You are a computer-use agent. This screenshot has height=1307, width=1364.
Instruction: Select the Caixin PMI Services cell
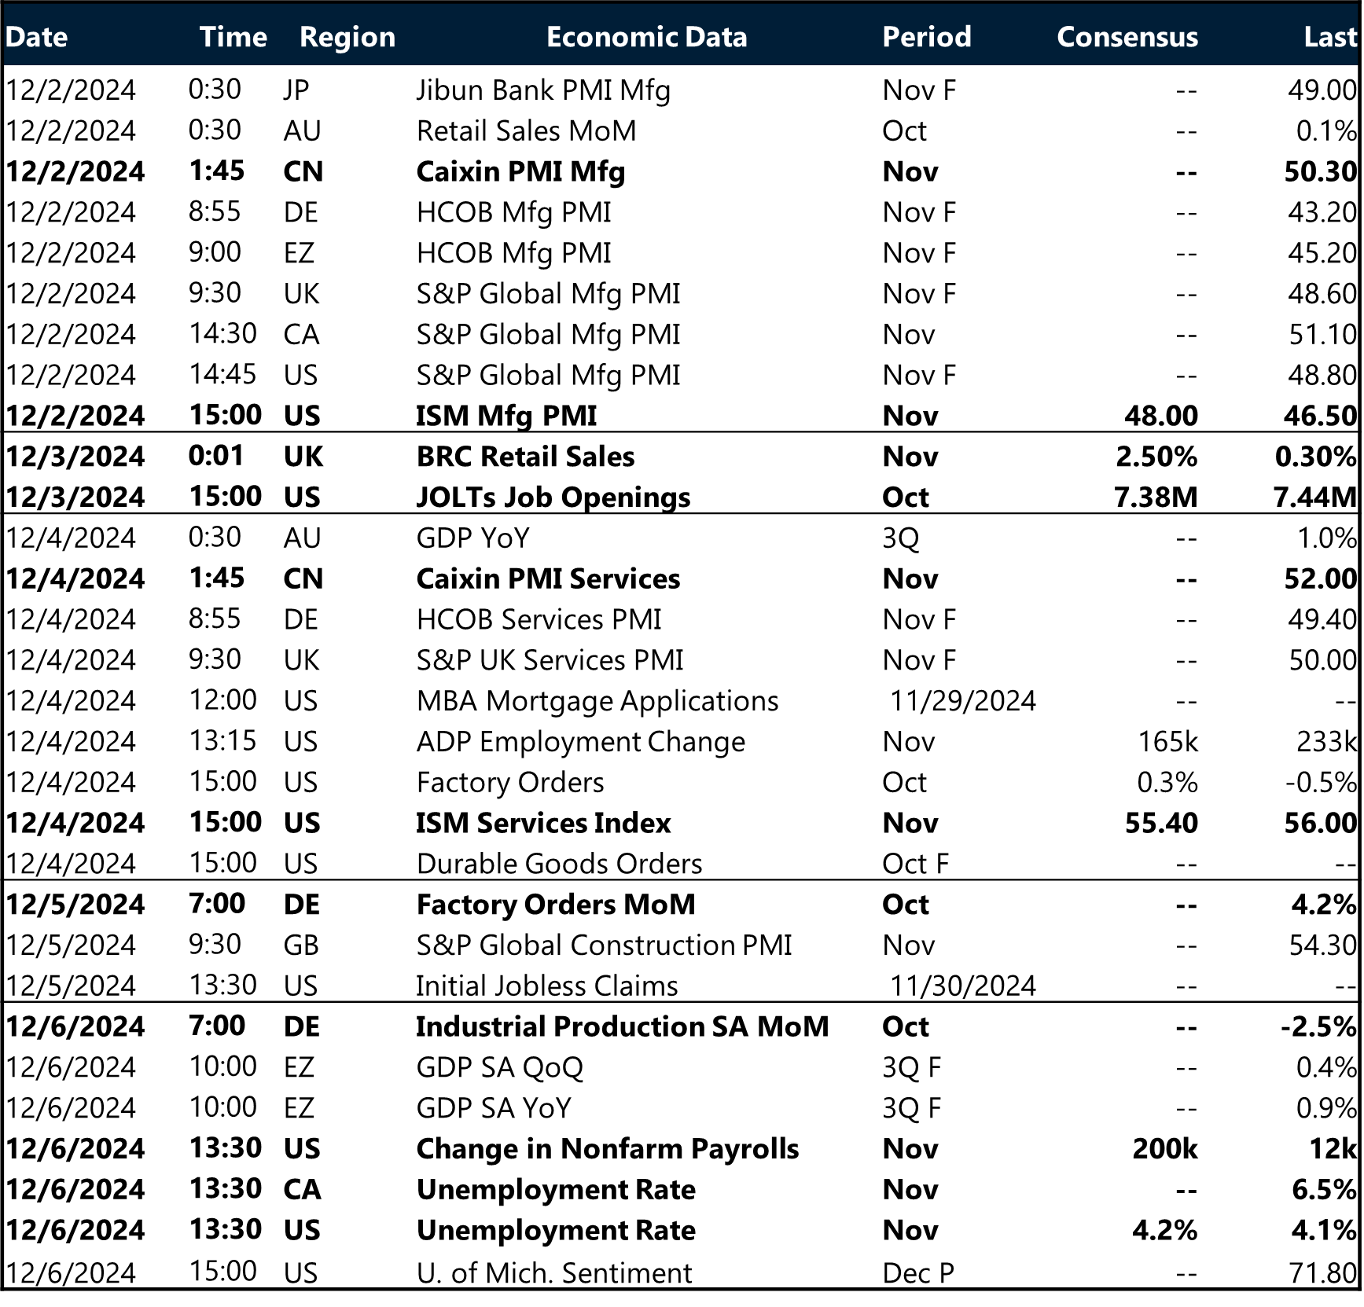click(548, 579)
